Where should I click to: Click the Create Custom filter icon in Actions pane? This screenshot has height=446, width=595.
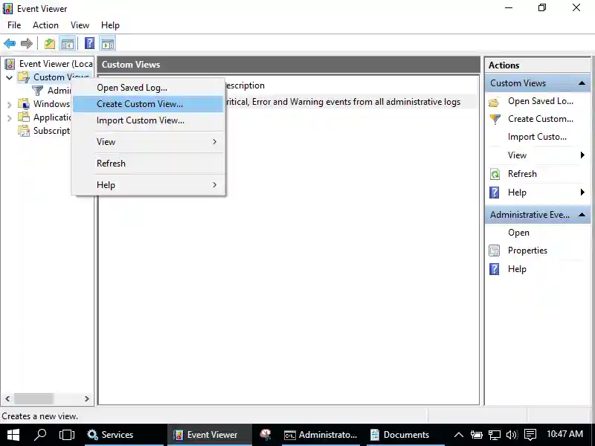point(495,119)
